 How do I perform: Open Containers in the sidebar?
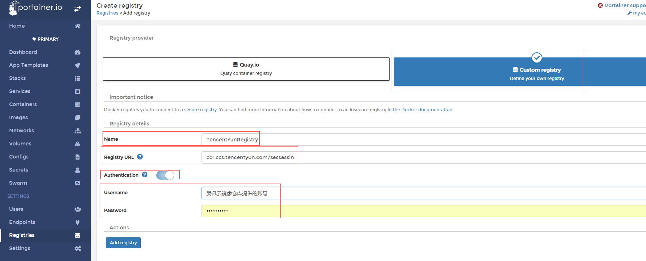(x=23, y=105)
